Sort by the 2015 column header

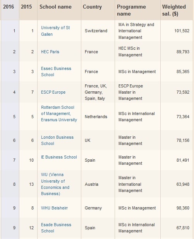pos(26,7)
